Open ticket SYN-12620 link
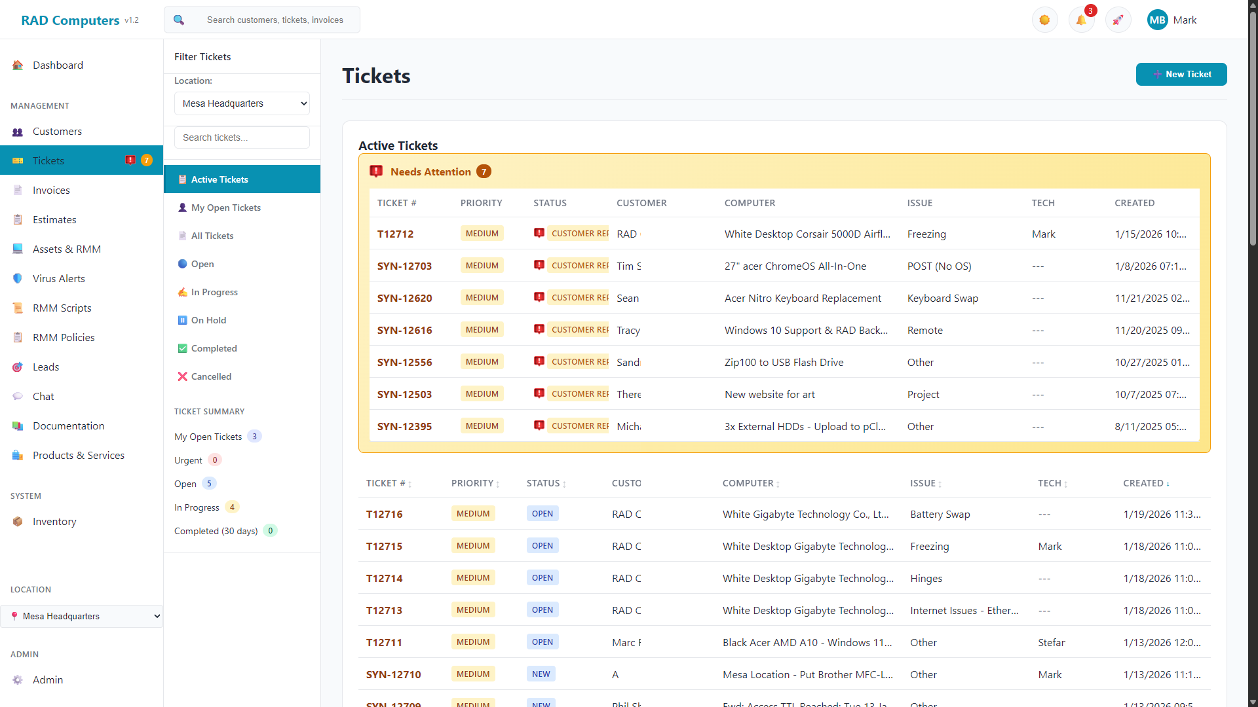Image resolution: width=1258 pixels, height=707 pixels. [404, 298]
